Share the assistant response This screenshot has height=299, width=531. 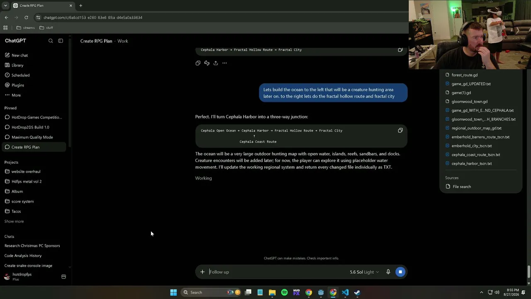(x=216, y=63)
